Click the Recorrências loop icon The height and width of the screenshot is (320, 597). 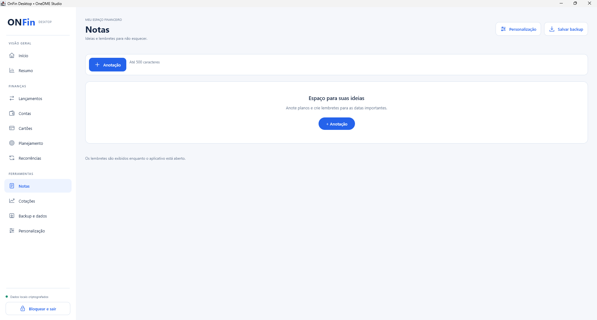[12, 158]
